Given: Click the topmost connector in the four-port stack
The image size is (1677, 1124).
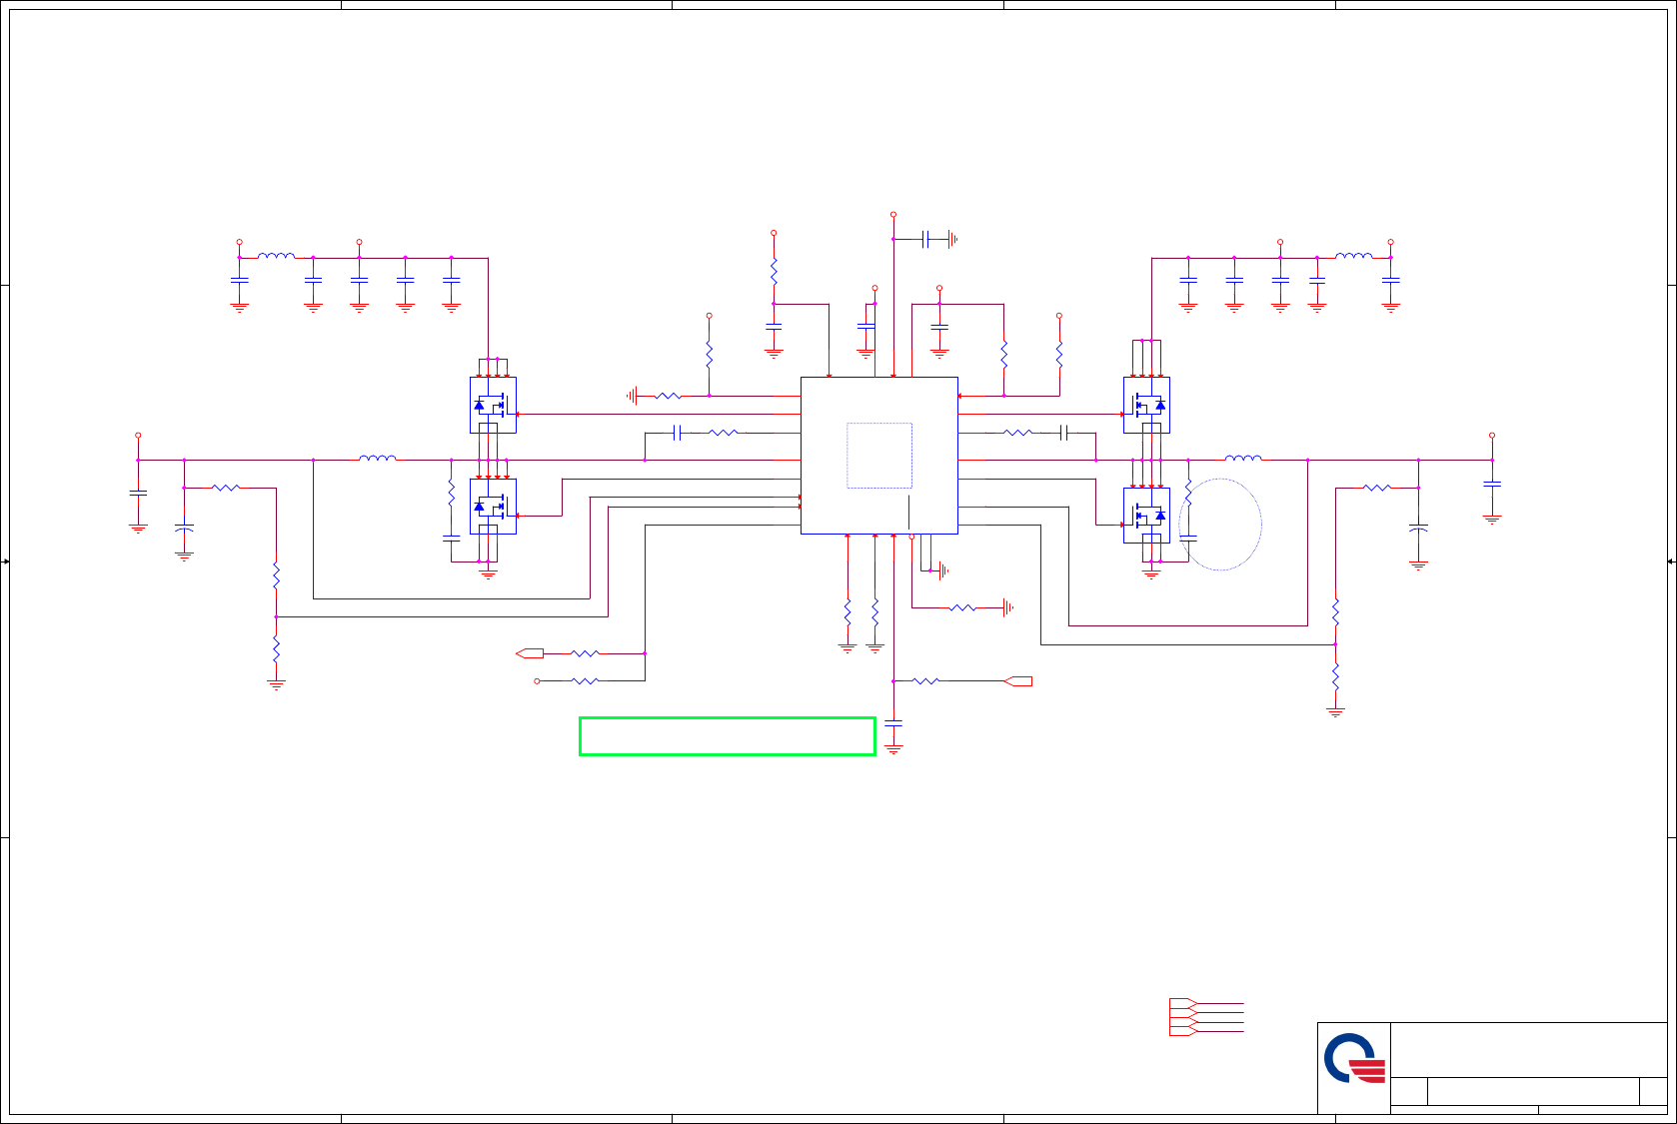Looking at the screenshot, I should (1183, 1003).
